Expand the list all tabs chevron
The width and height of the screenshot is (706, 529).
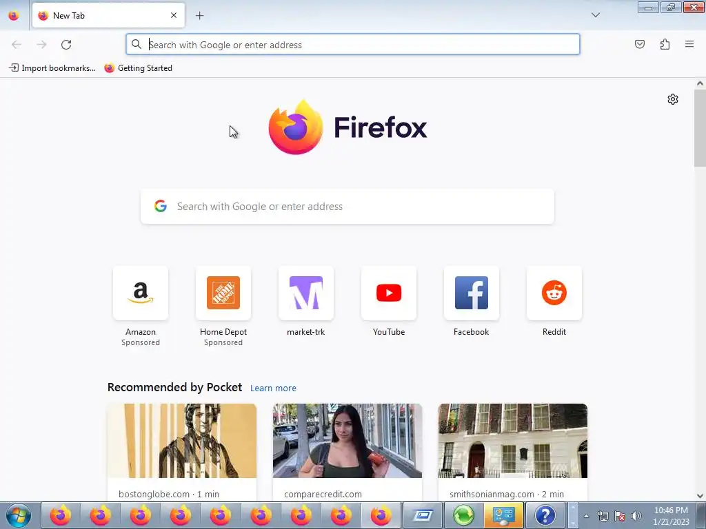(x=595, y=15)
